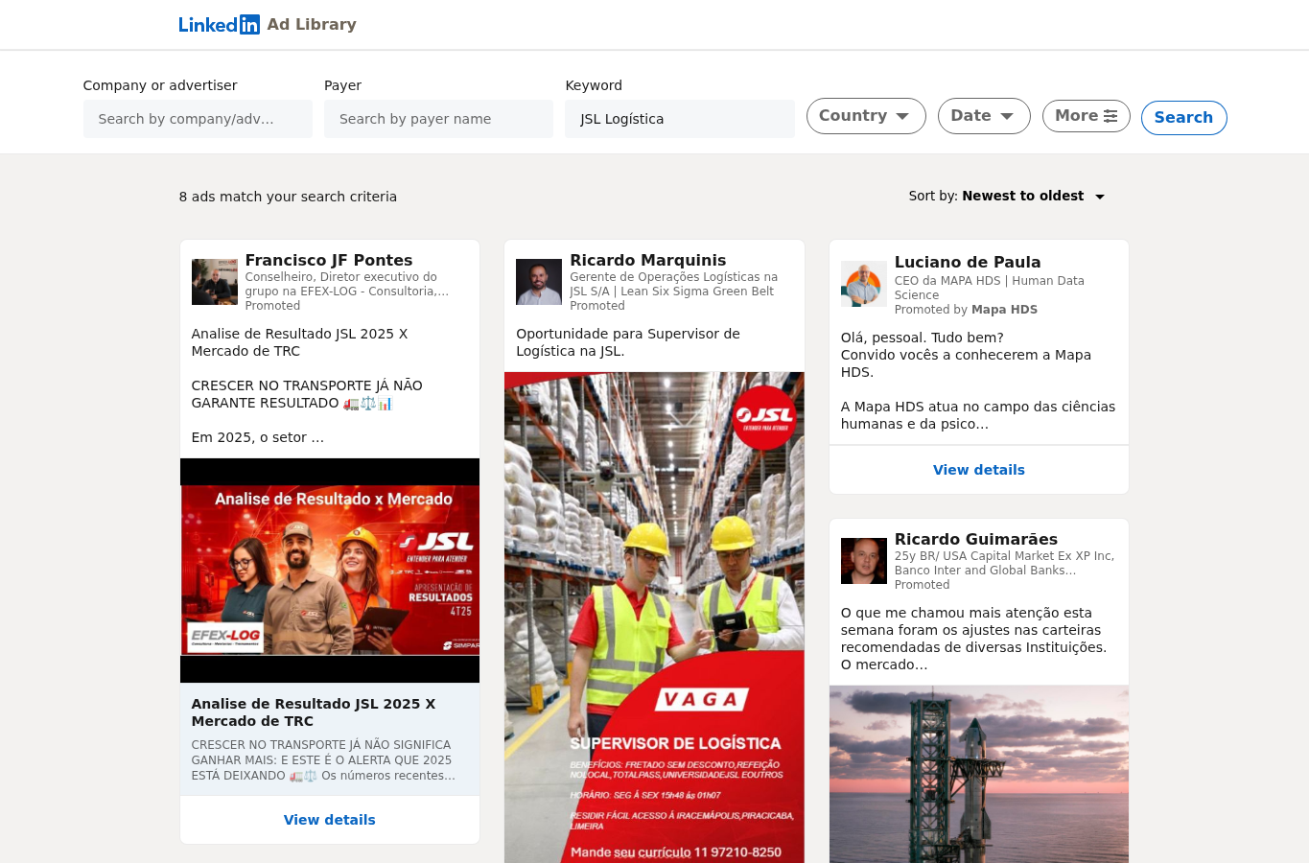Click ad text Olá, pessoal. Tudo bem?
Viewport: 1309px width, 863px height.
coord(923,338)
